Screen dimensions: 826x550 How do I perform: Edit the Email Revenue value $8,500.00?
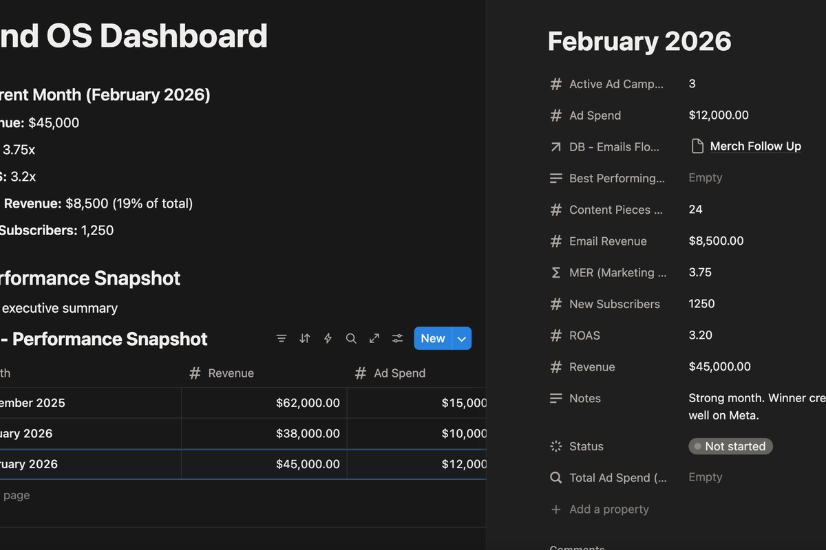click(716, 241)
